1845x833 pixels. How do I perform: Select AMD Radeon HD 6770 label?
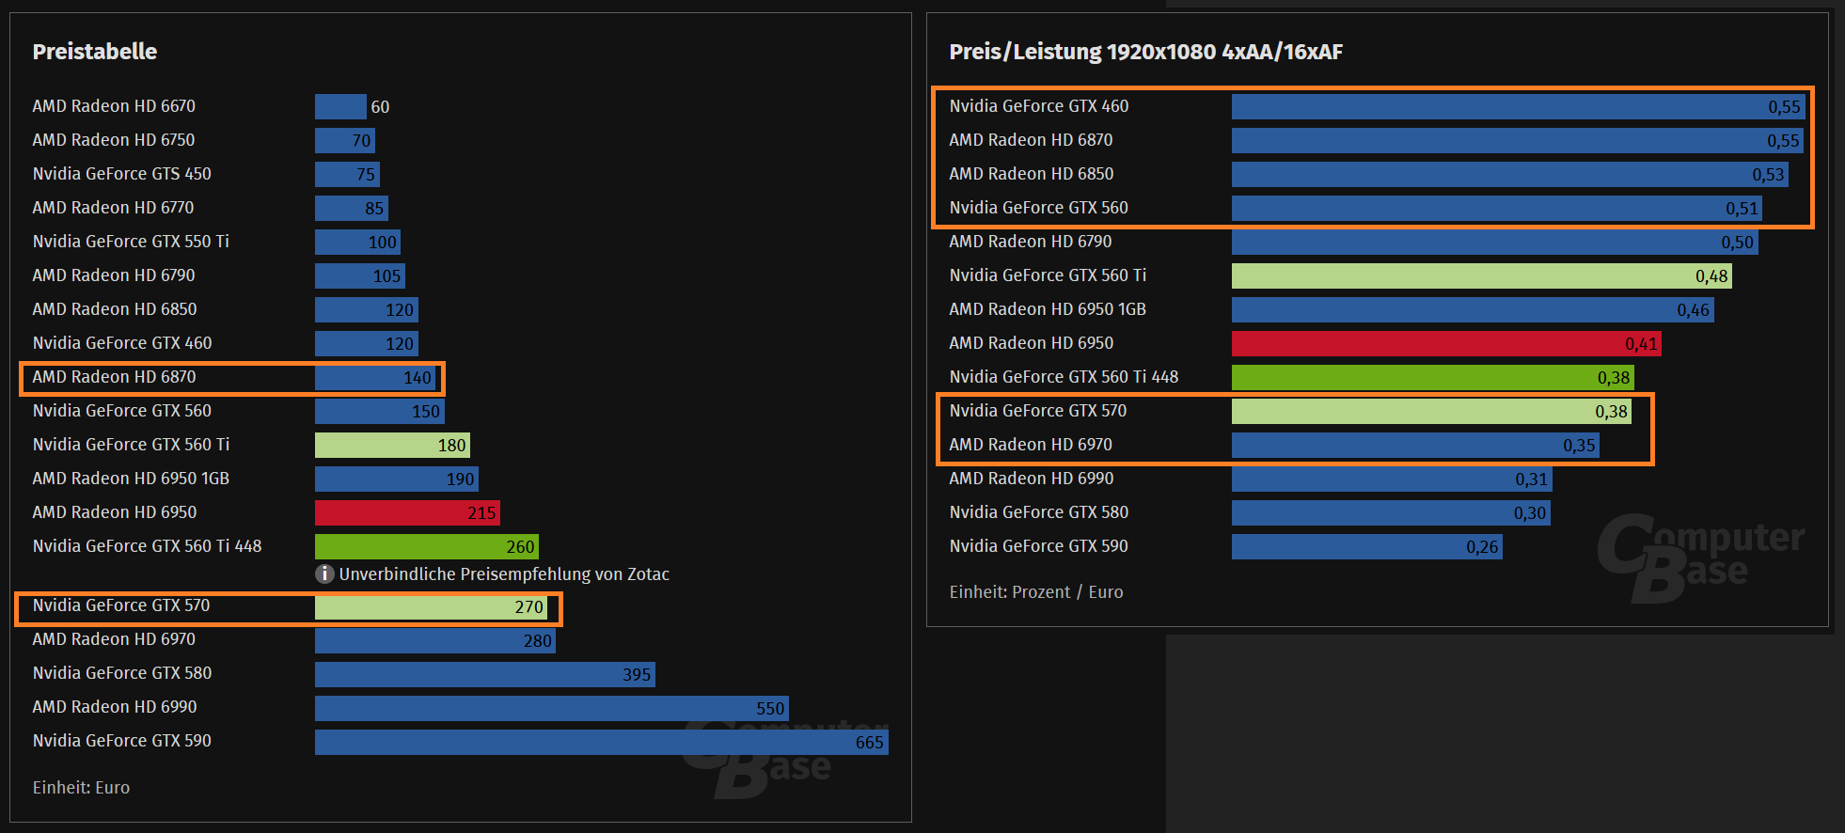click(x=114, y=208)
